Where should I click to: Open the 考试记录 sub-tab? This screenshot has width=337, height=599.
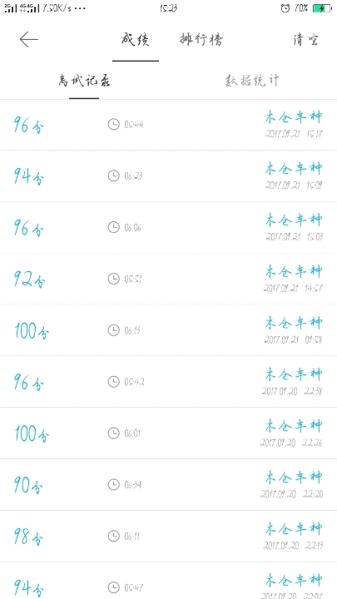pyautogui.click(x=84, y=81)
